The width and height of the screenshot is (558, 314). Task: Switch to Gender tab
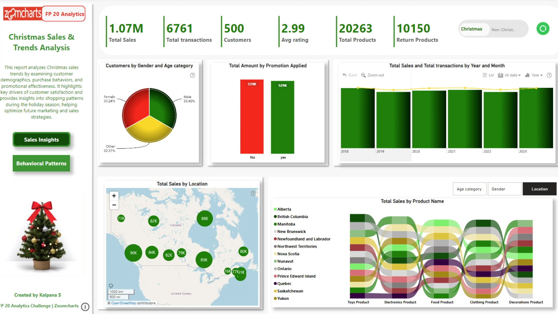point(505,189)
